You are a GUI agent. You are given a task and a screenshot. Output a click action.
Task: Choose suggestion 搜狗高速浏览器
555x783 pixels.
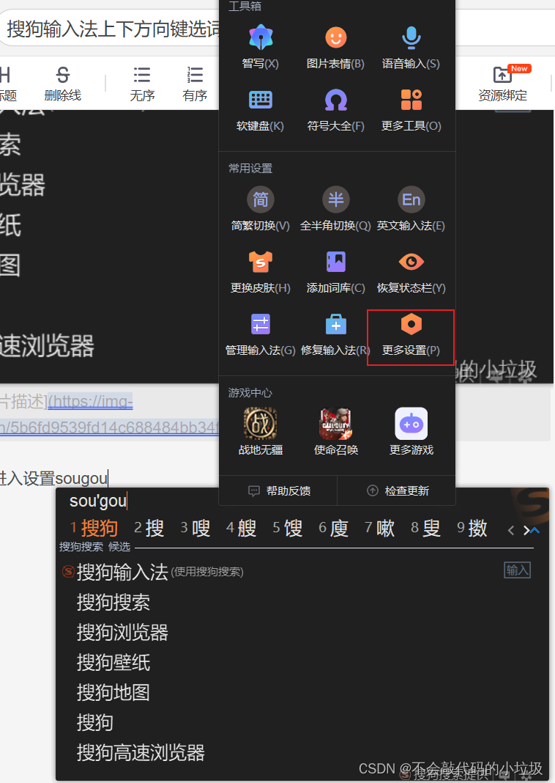(141, 752)
